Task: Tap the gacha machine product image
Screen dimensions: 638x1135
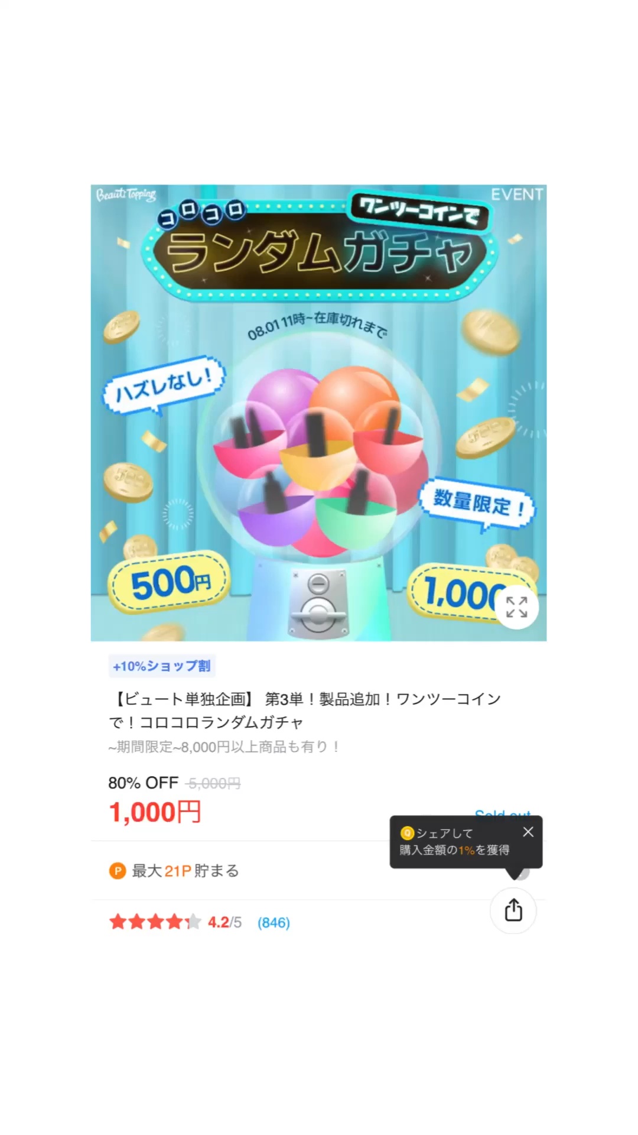Action: [318, 413]
